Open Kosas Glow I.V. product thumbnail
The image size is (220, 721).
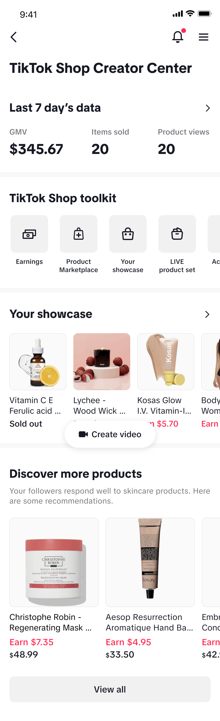pyautogui.click(x=166, y=362)
